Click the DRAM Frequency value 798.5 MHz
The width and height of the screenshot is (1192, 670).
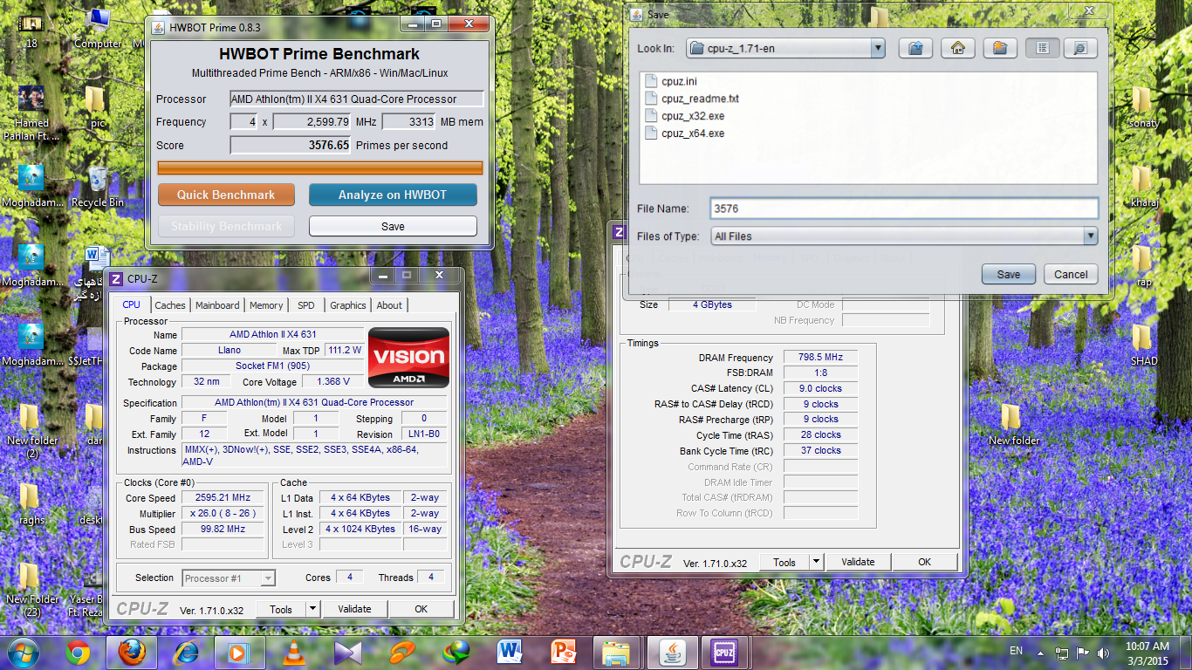click(x=820, y=357)
